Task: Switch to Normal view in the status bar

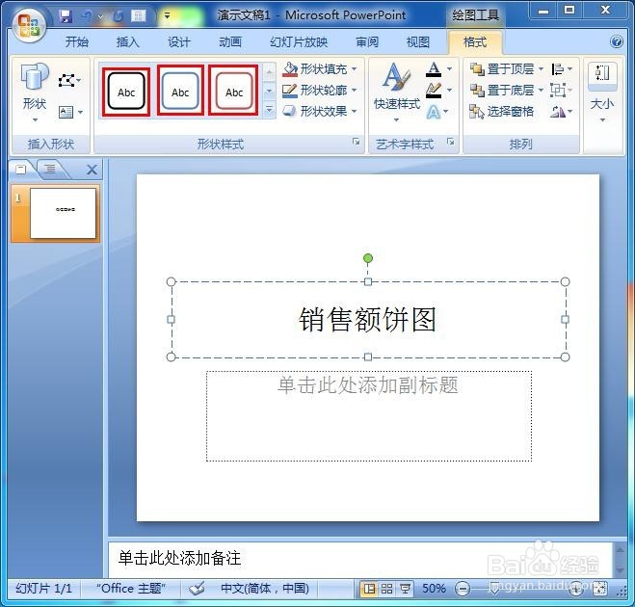Action: (x=369, y=589)
